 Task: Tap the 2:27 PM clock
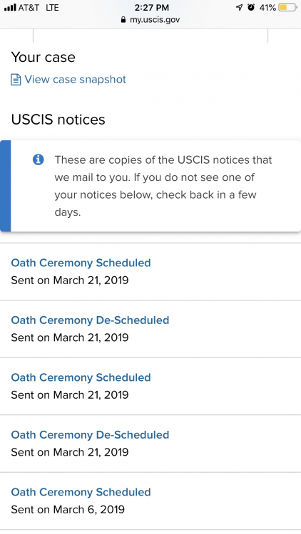151,8
